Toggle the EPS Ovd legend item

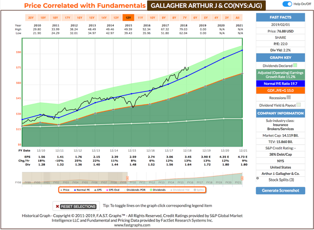point(113,190)
